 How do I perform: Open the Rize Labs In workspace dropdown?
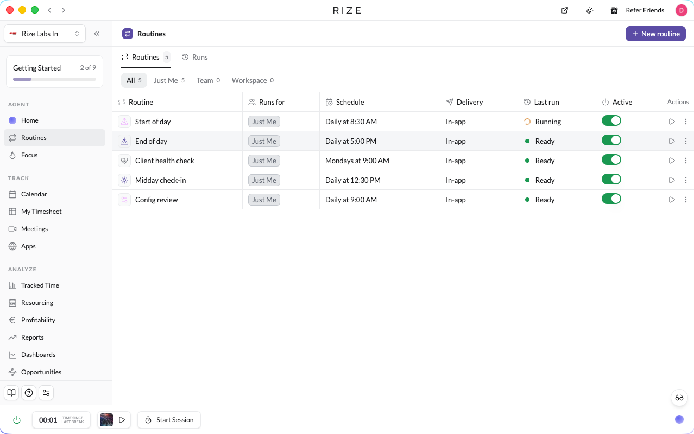pos(45,34)
